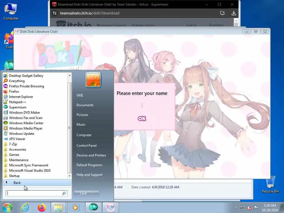The height and width of the screenshot is (213, 284).
Task: Open the Computer desktop icon
Action: 11,12
